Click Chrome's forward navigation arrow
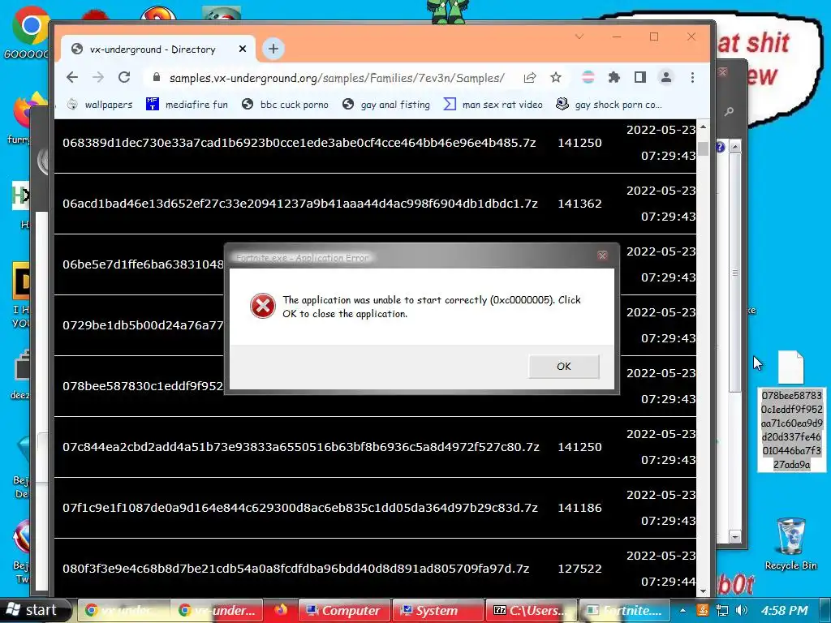This screenshot has height=623, width=831. pyautogui.click(x=98, y=77)
